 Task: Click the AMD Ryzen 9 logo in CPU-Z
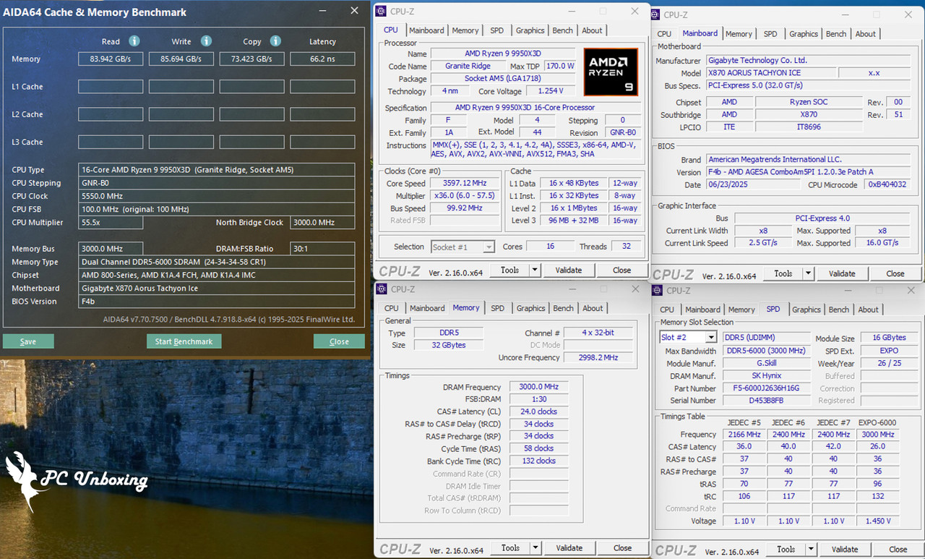[611, 72]
